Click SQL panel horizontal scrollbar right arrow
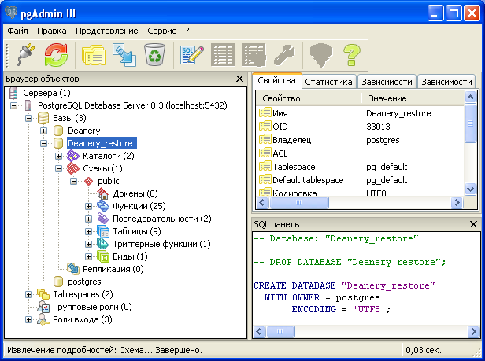This screenshot has height=361, width=485. point(473,332)
